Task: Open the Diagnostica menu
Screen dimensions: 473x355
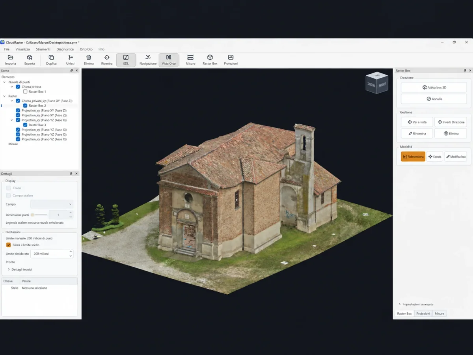Action: [65, 49]
